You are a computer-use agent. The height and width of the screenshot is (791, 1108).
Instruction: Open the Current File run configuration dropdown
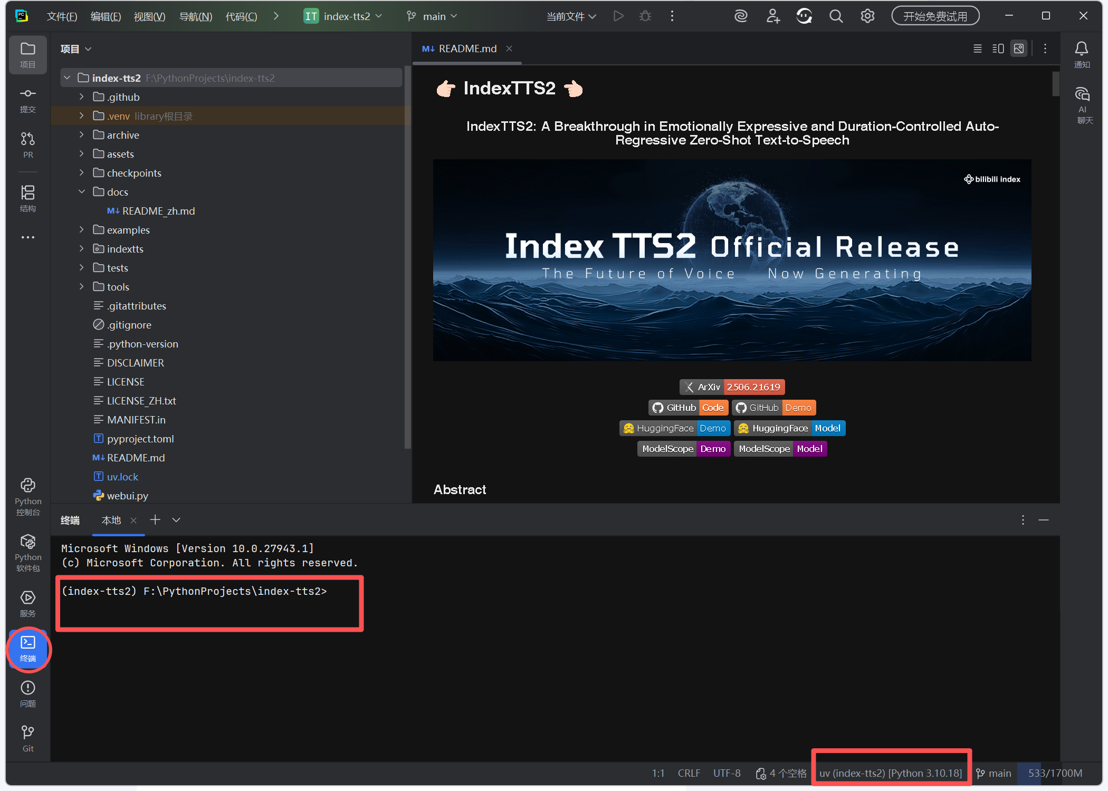[571, 16]
